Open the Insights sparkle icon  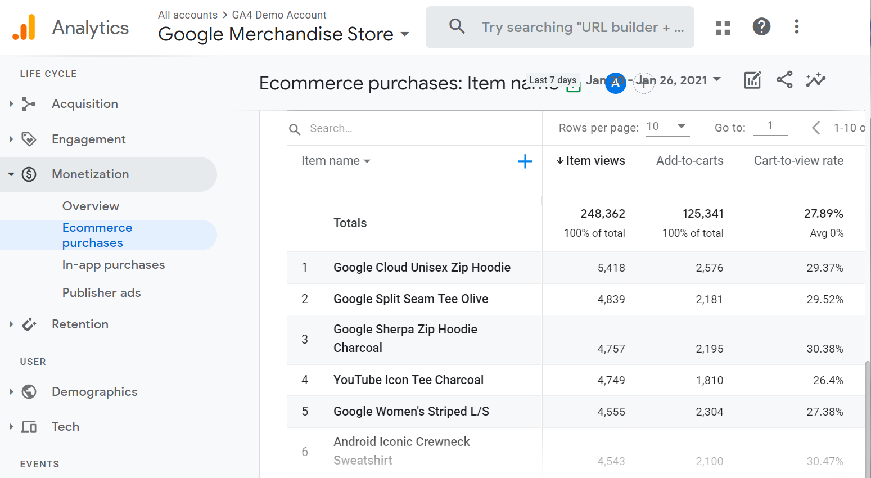pos(815,80)
